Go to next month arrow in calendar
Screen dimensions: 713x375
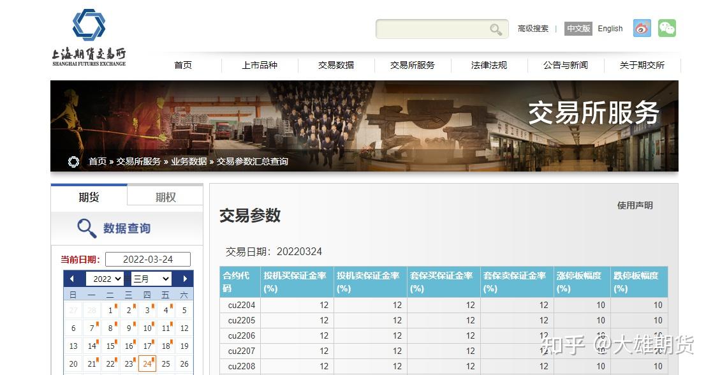click(x=184, y=279)
